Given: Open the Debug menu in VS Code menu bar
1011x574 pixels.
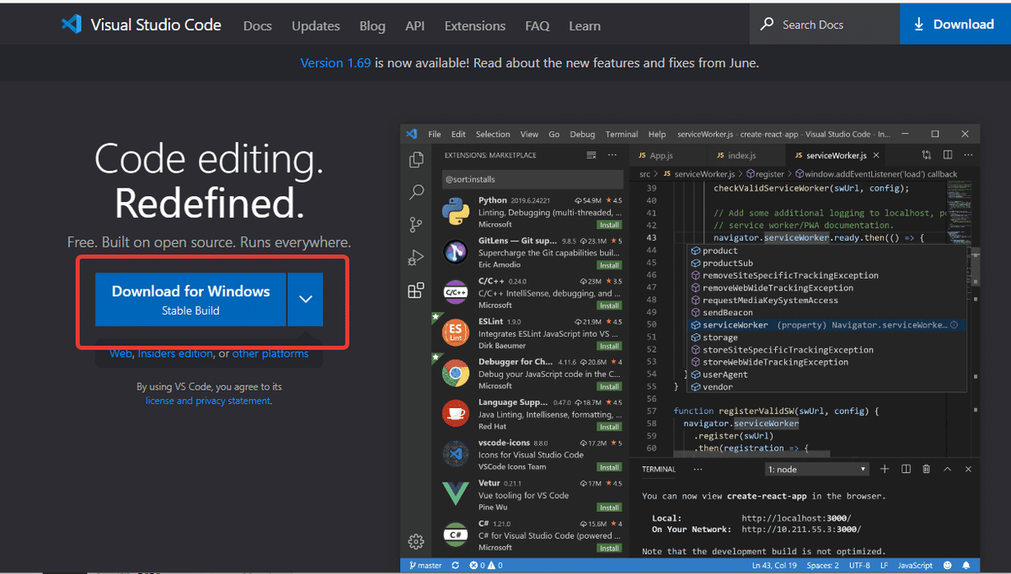Looking at the screenshot, I should (x=582, y=134).
